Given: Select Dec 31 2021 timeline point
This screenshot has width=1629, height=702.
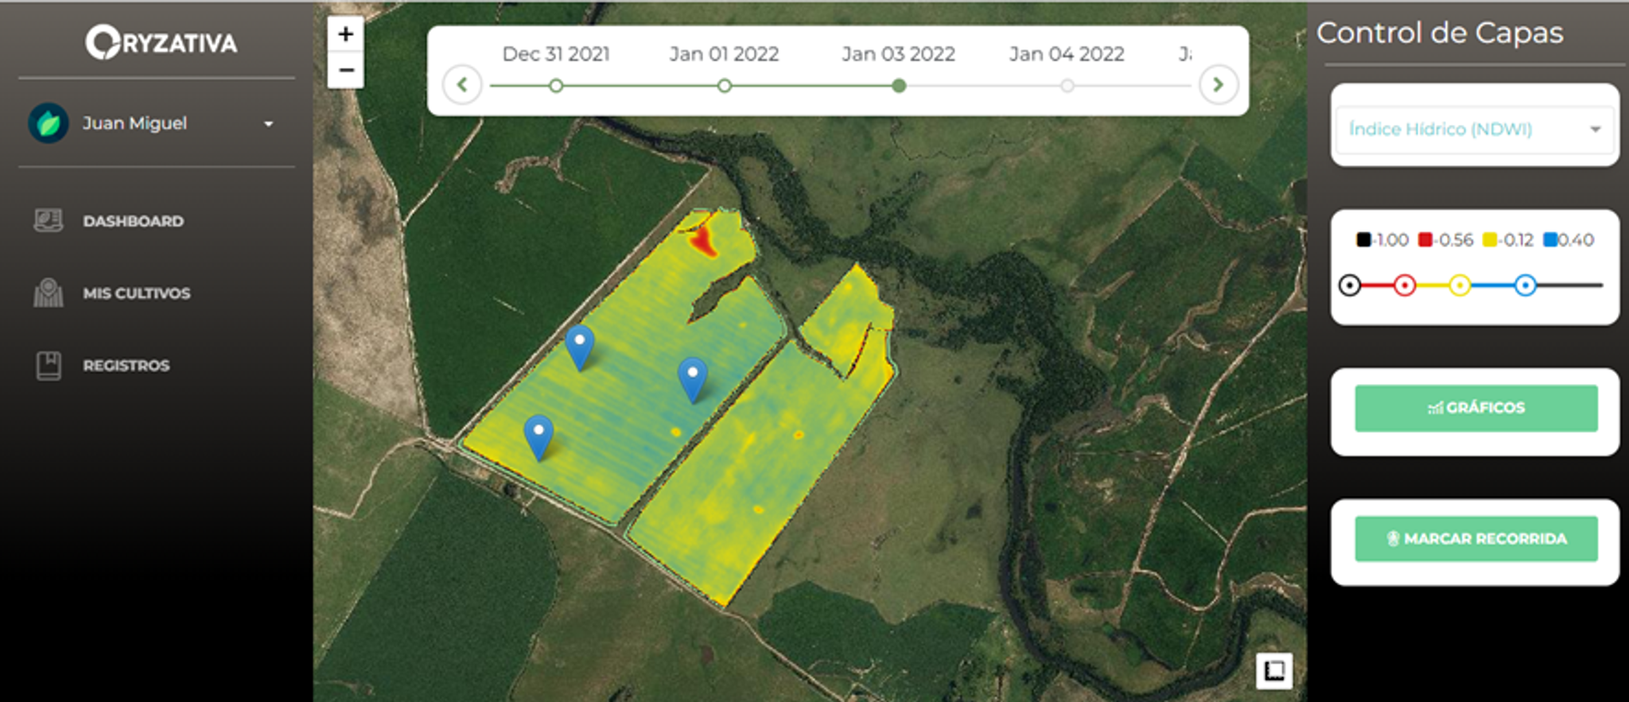Looking at the screenshot, I should [556, 86].
